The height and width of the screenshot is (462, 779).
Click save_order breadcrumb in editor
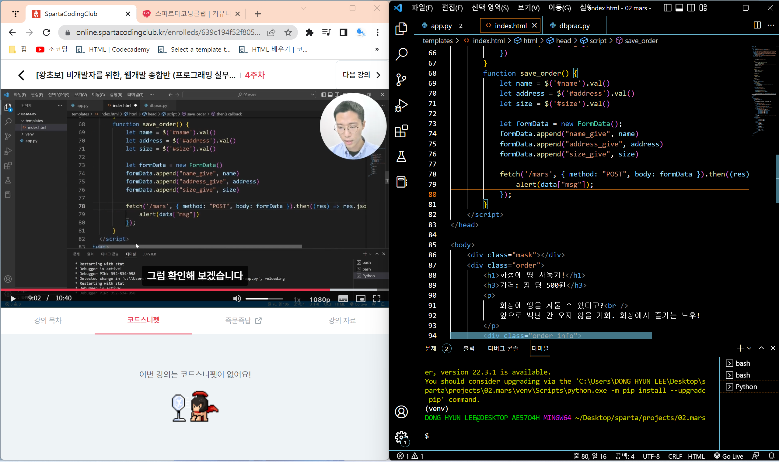click(641, 41)
